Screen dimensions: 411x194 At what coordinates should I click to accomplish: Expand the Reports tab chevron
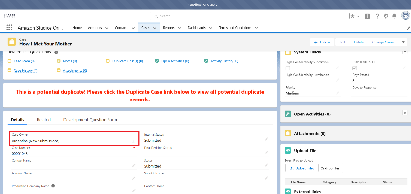(x=180, y=28)
